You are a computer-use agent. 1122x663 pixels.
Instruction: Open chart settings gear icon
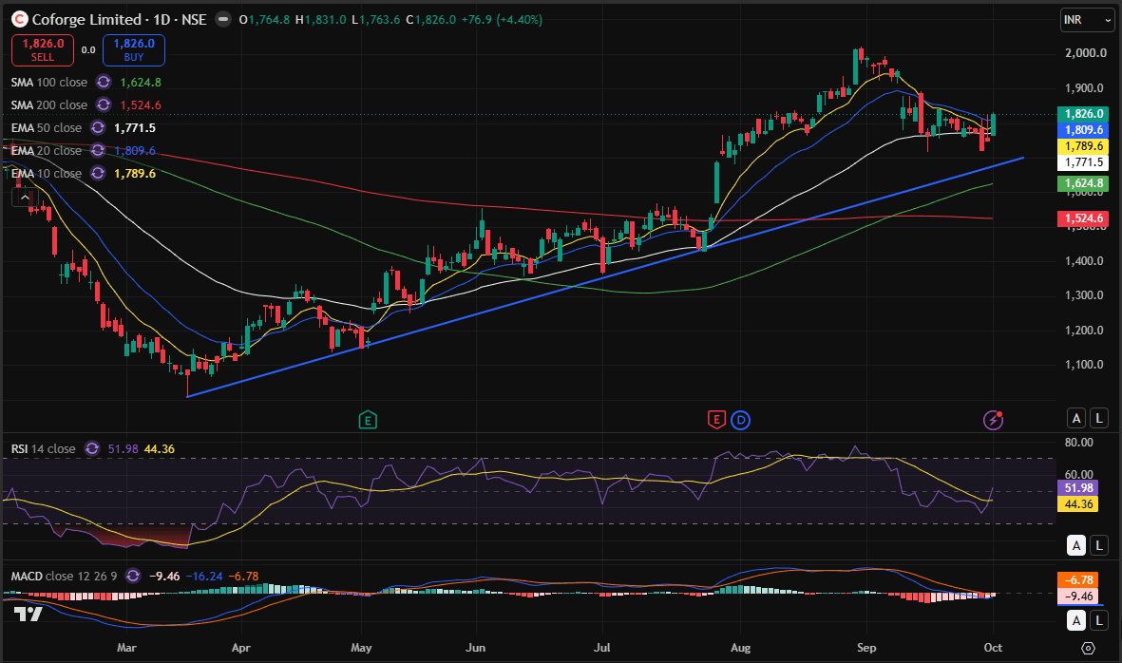coord(1088,648)
